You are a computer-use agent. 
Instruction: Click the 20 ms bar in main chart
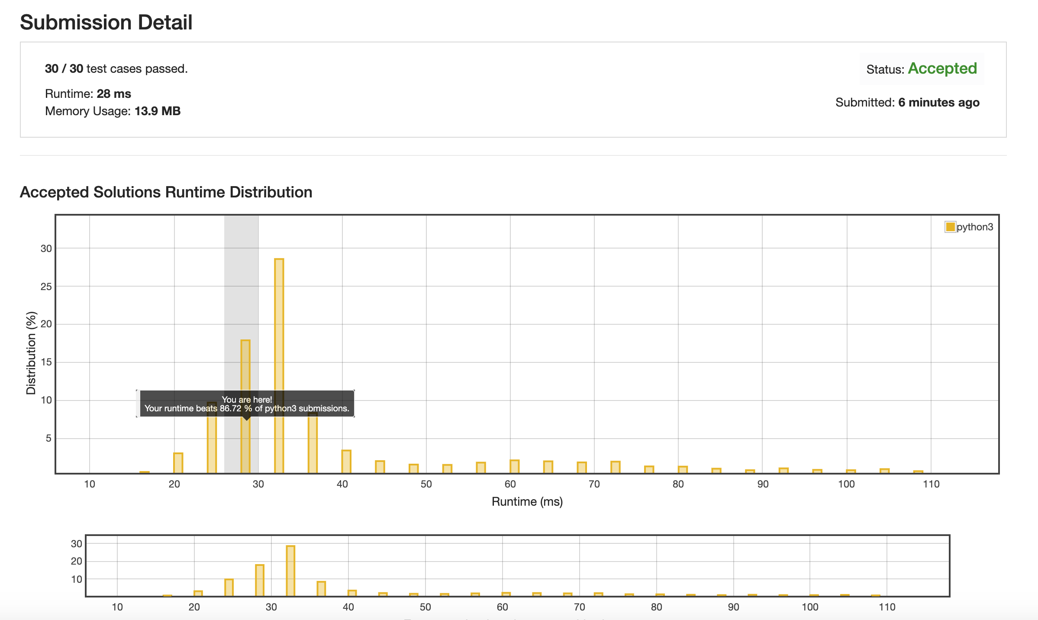pos(178,463)
